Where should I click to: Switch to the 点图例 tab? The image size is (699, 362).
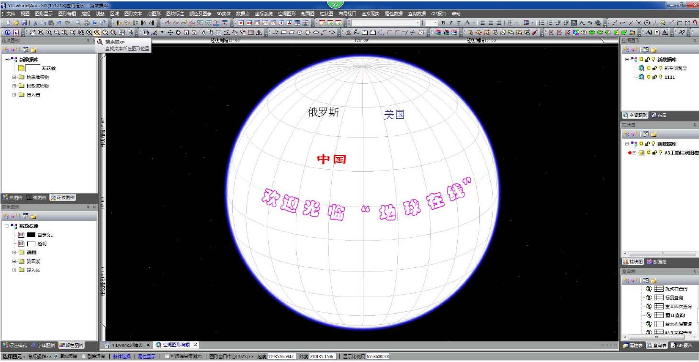coord(12,197)
